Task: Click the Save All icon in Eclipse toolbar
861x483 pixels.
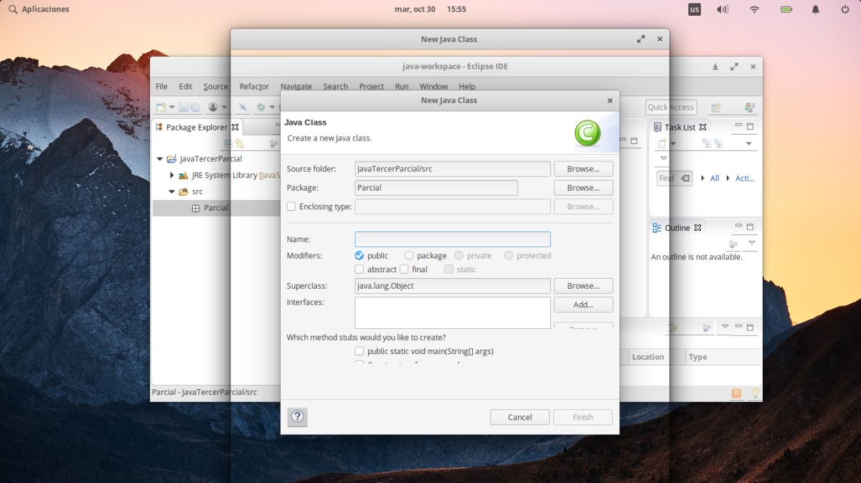Action: point(194,107)
